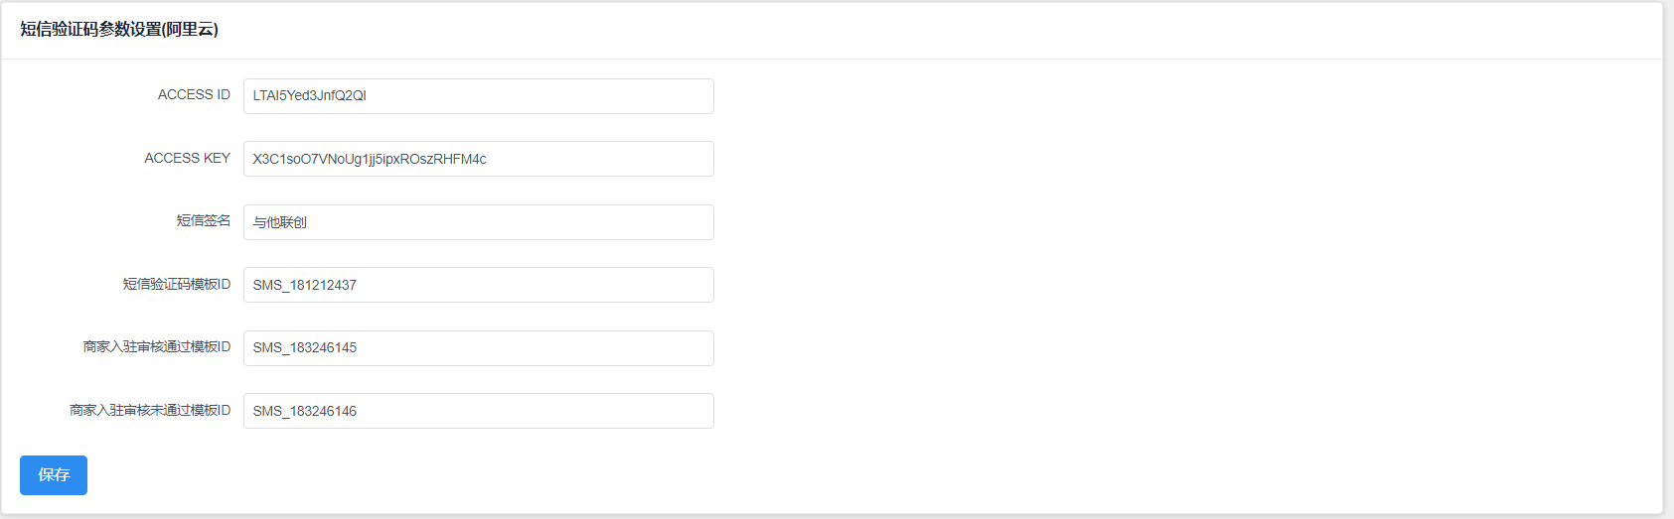Screen dimensions: 1674x519
Task: Click the 短信验证码模板ID label
Action: [176, 285]
